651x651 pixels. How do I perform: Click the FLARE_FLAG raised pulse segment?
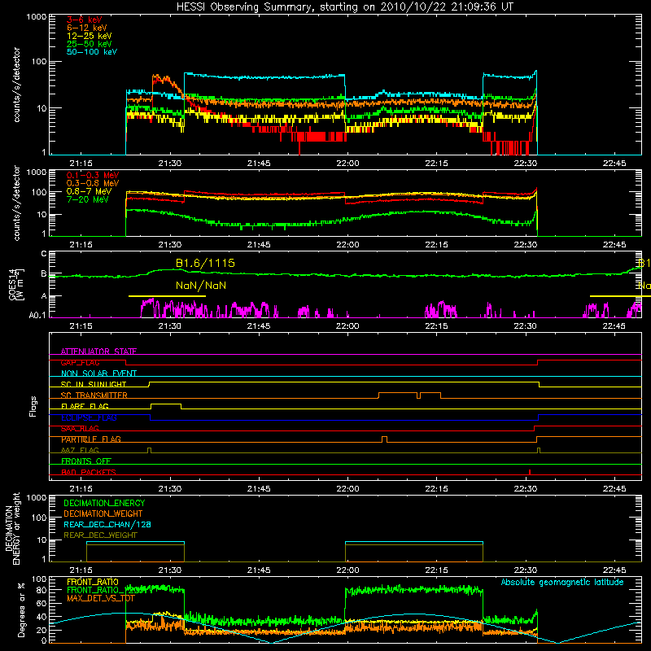coord(166,404)
